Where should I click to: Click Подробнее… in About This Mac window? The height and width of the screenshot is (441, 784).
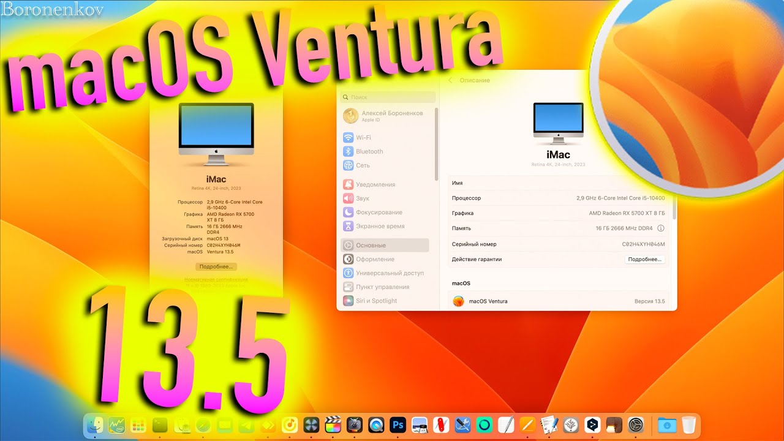(x=216, y=266)
